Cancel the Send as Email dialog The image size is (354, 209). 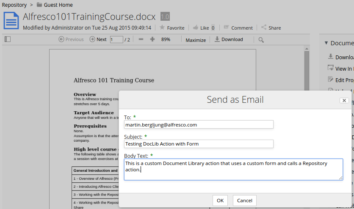pyautogui.click(x=244, y=201)
